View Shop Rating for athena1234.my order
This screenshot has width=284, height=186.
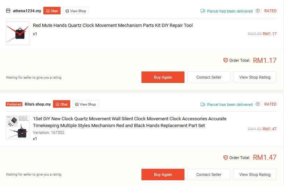[255, 77]
